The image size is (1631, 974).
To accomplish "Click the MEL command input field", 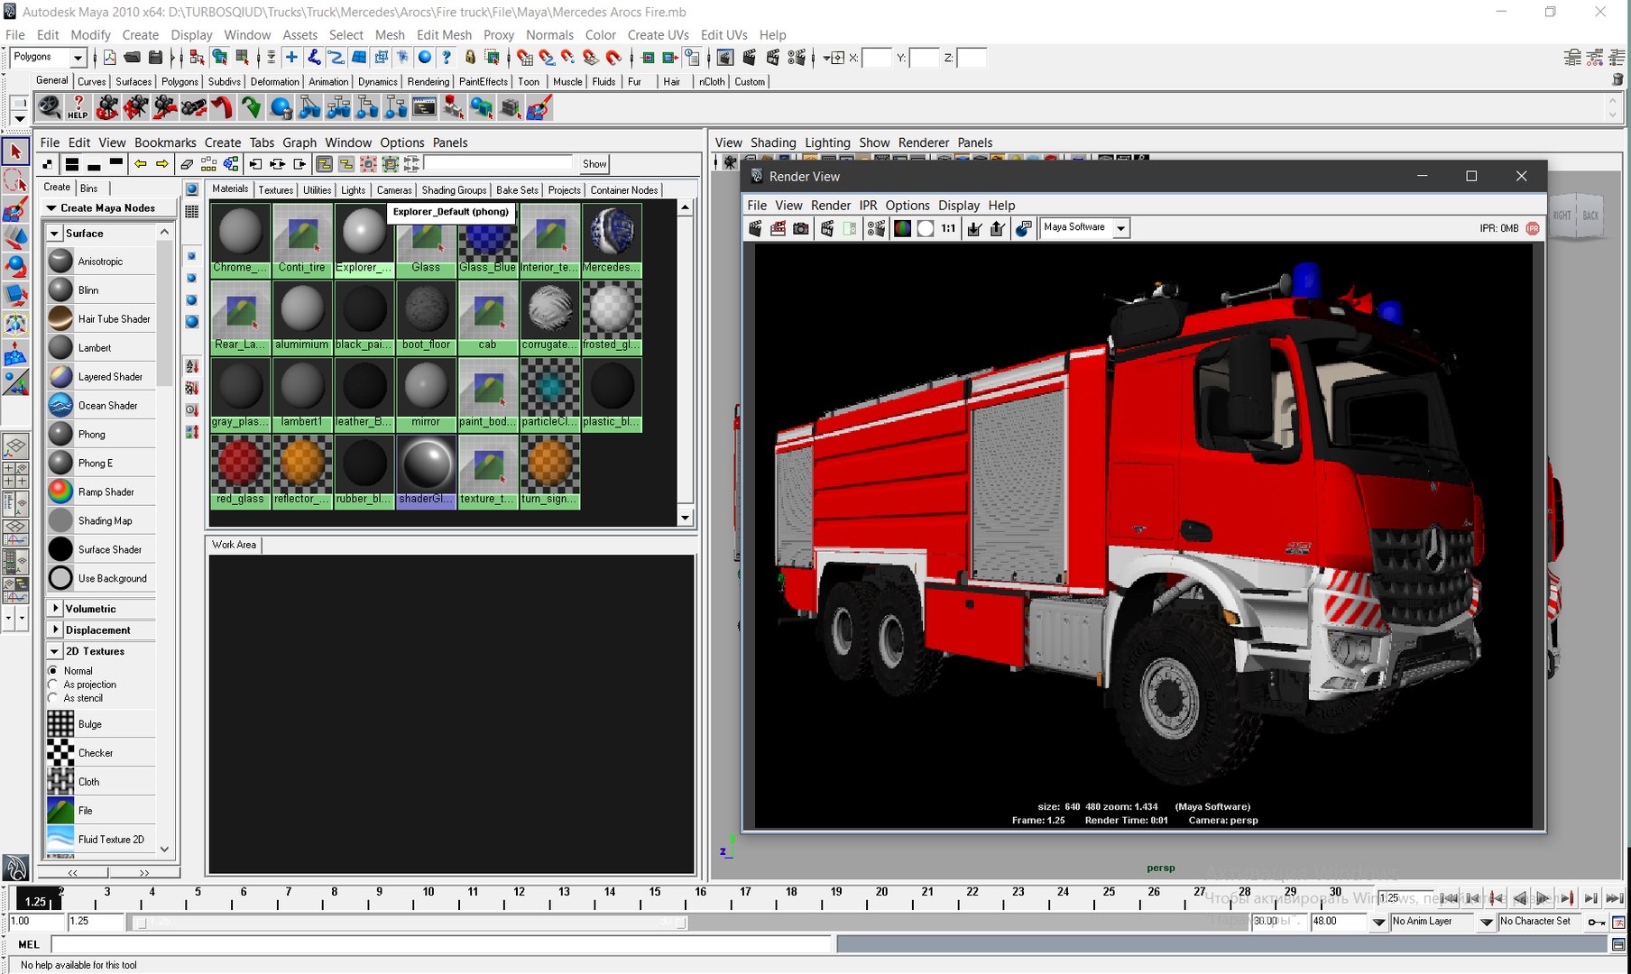I will [x=441, y=944].
